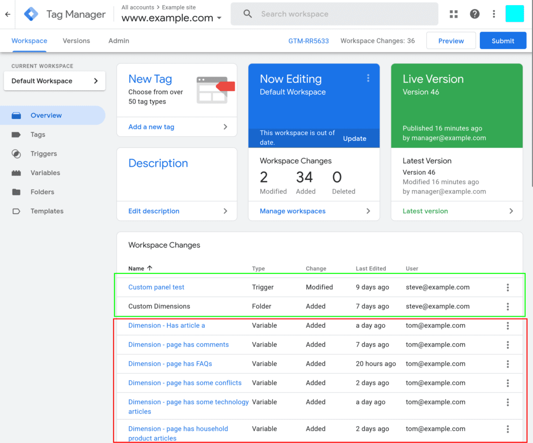Open options for household product articles row
Screen dimensions: 533x443
pos(508,429)
